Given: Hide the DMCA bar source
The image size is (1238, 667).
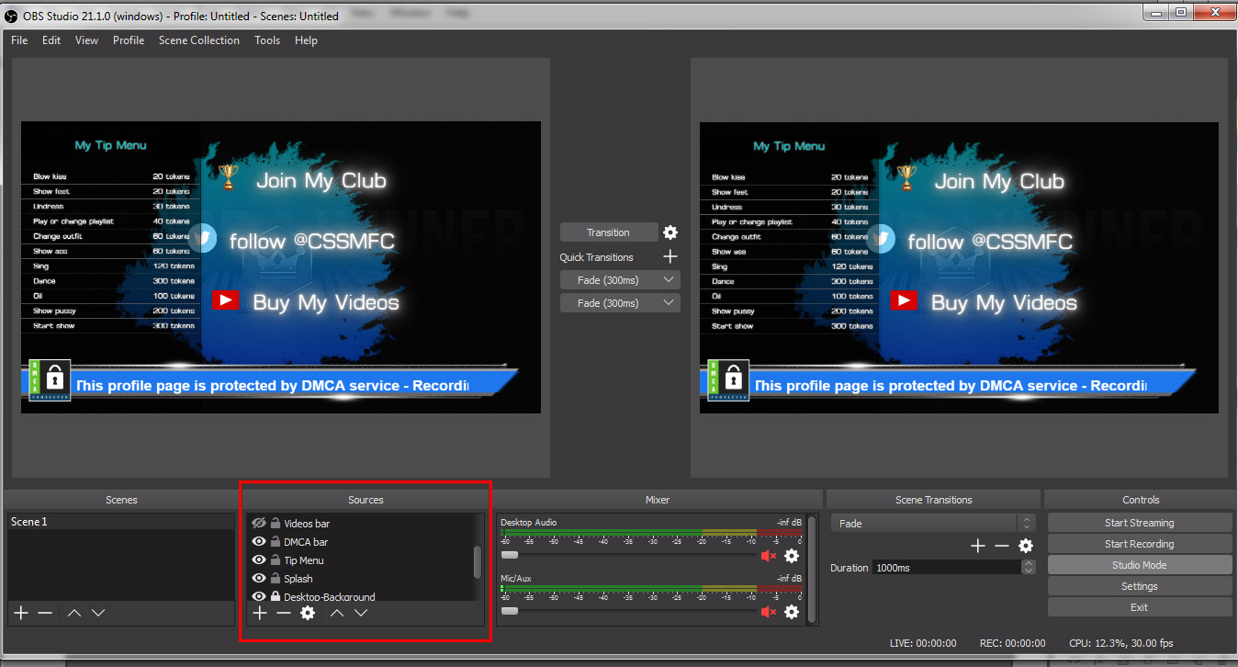Looking at the screenshot, I should pos(259,542).
